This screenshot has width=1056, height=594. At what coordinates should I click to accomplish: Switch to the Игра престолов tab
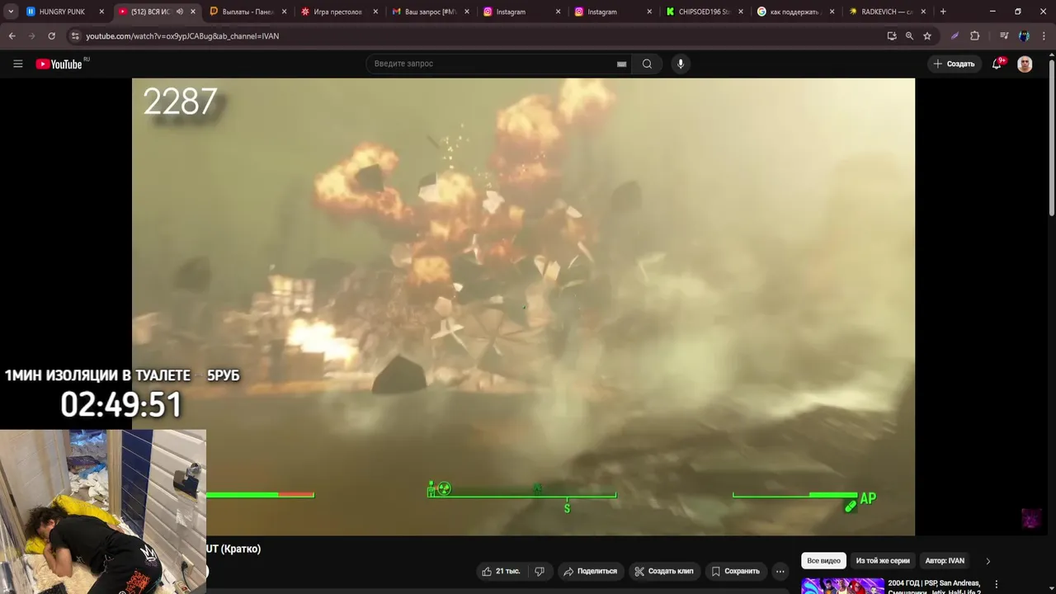tap(338, 12)
